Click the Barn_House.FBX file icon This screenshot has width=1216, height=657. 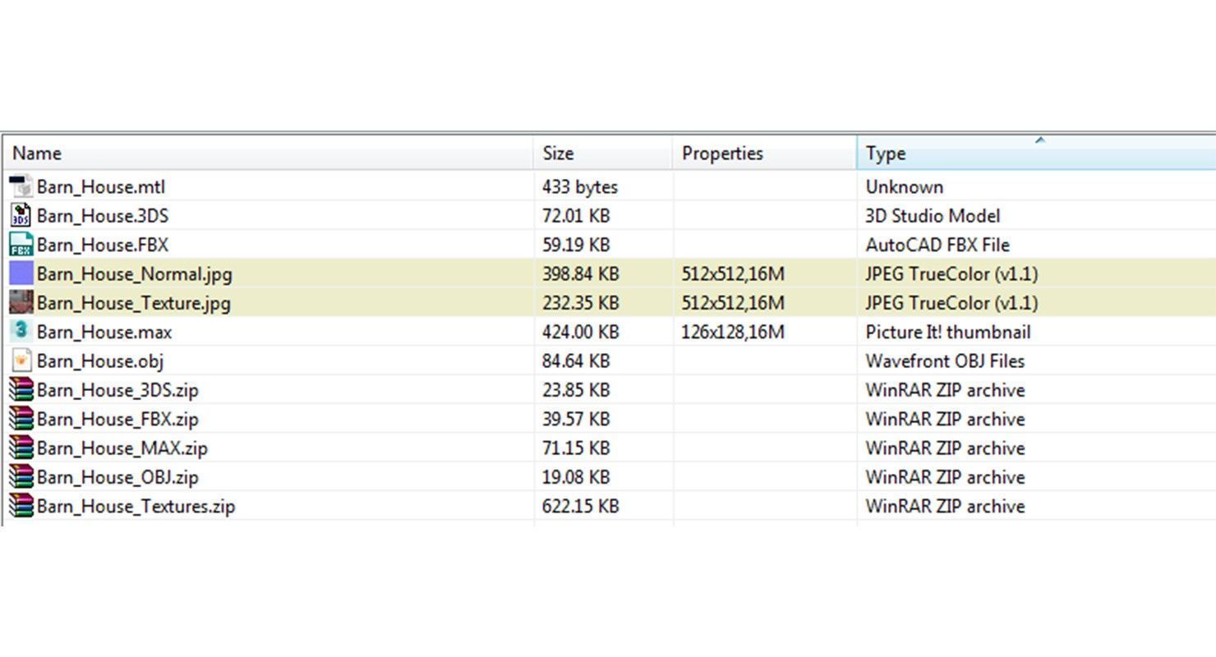tap(21, 245)
